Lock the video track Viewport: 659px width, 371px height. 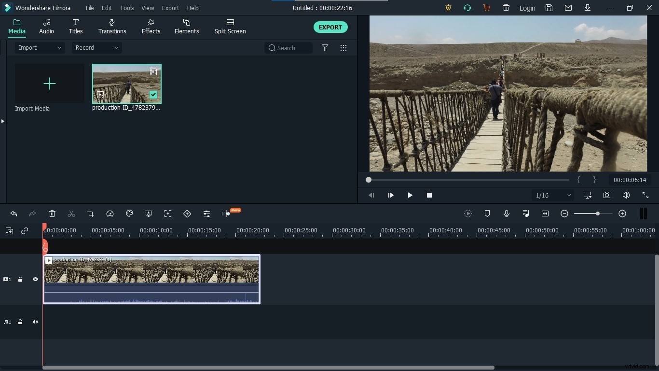(x=20, y=279)
